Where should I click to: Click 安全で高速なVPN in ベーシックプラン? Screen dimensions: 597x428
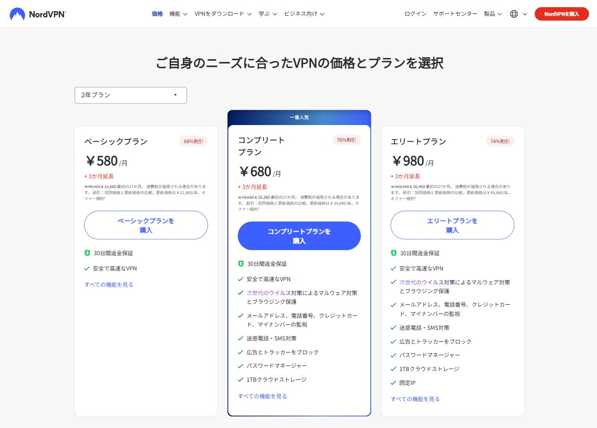[x=114, y=269]
